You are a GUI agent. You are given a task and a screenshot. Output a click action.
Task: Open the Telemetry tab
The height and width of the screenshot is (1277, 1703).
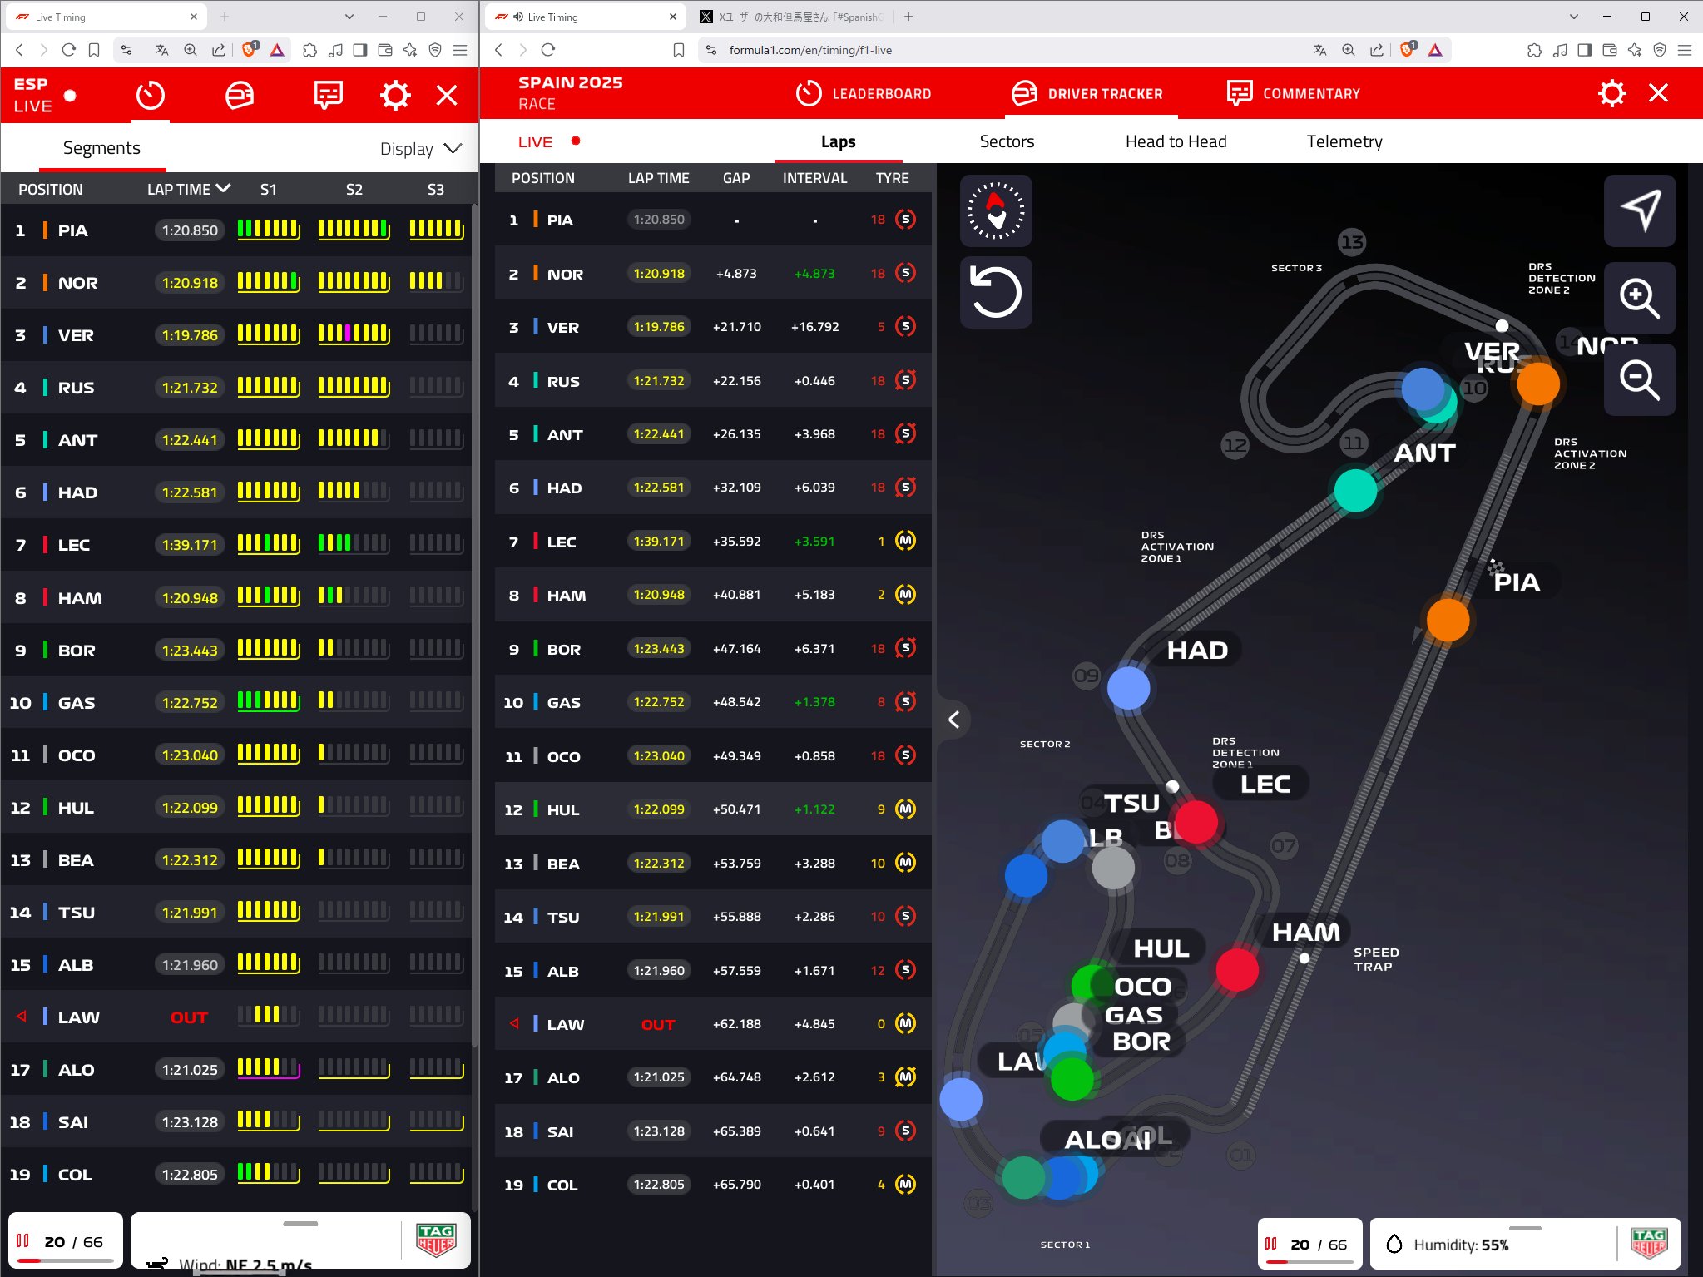(1344, 141)
